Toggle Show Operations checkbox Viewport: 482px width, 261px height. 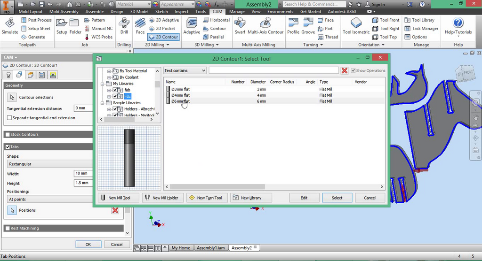tap(353, 70)
